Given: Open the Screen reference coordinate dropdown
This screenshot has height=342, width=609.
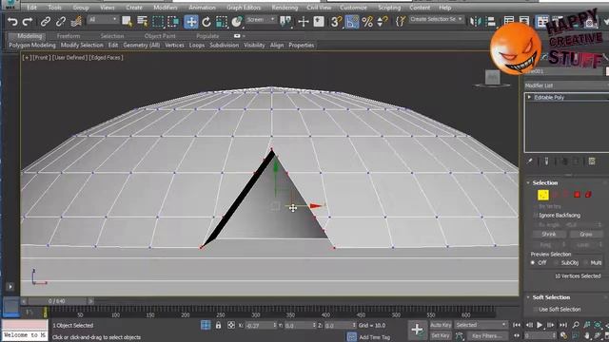Looking at the screenshot, I should 261,19.
